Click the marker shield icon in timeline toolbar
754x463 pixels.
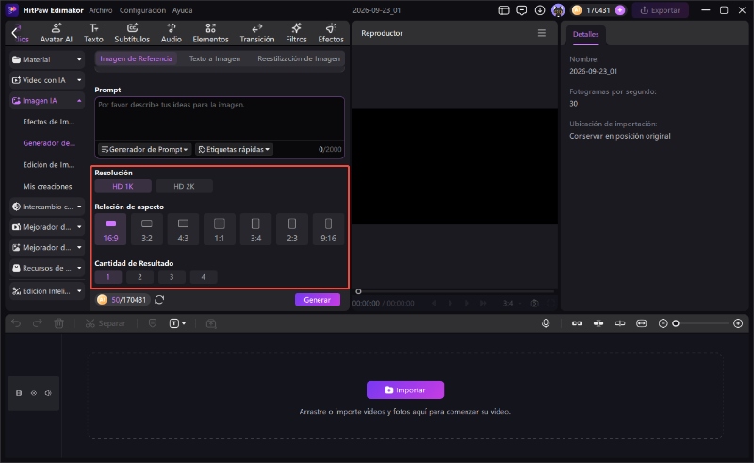pos(153,323)
